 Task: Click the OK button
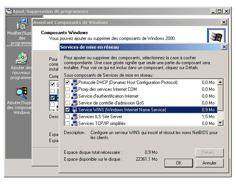point(179,163)
